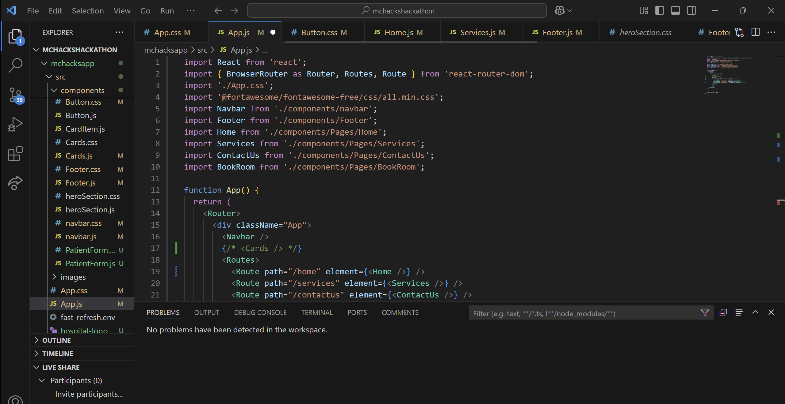Expand the images folder

(73, 277)
